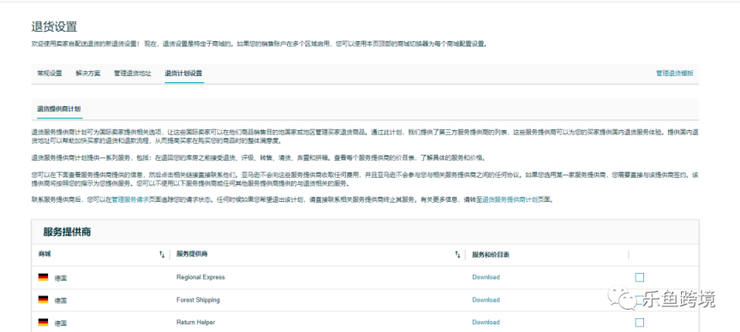Sort by 服务提供商 column arrows icon
Screen dimensions: 740x332
tap(457, 255)
